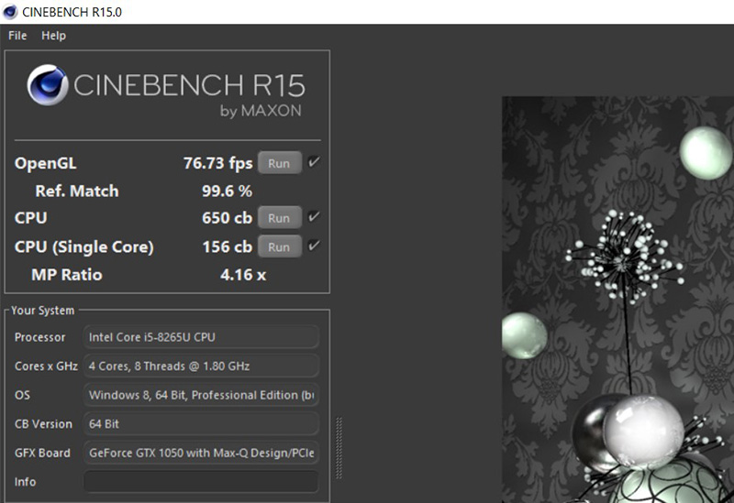Select the GFX Board field
This screenshot has width=734, height=503.
(x=201, y=453)
